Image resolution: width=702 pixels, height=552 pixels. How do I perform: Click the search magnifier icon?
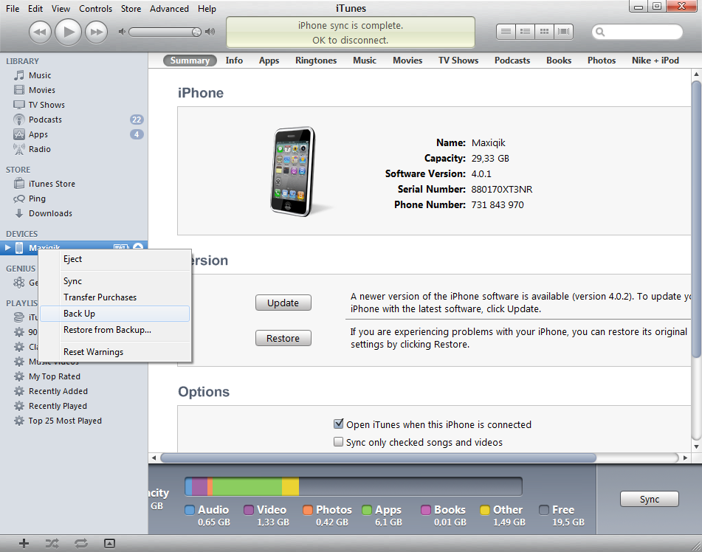(600, 32)
